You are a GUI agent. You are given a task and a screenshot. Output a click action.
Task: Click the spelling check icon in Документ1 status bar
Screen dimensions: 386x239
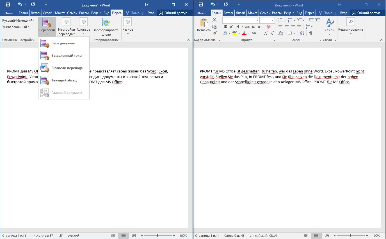click(60, 236)
